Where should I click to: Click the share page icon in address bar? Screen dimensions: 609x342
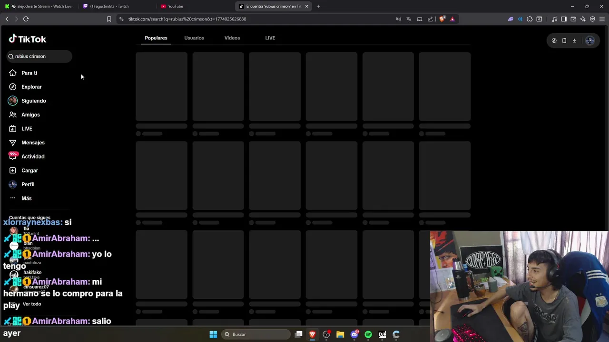point(431,19)
